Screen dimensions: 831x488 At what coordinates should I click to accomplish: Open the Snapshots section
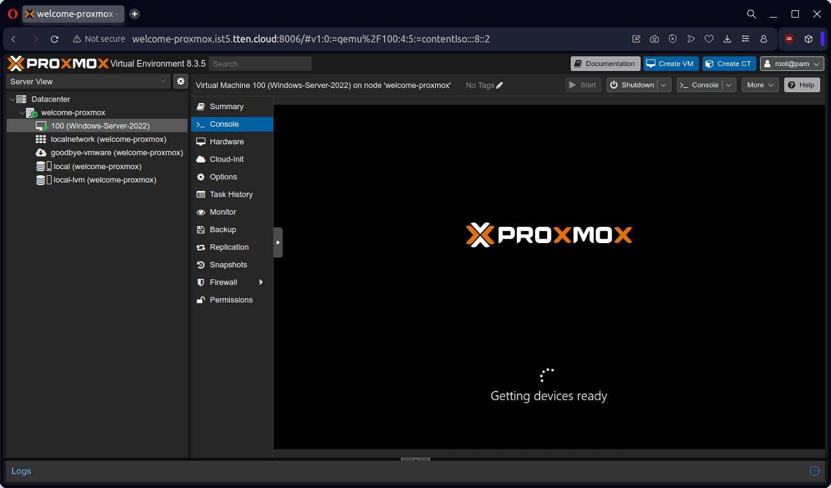coord(232,265)
